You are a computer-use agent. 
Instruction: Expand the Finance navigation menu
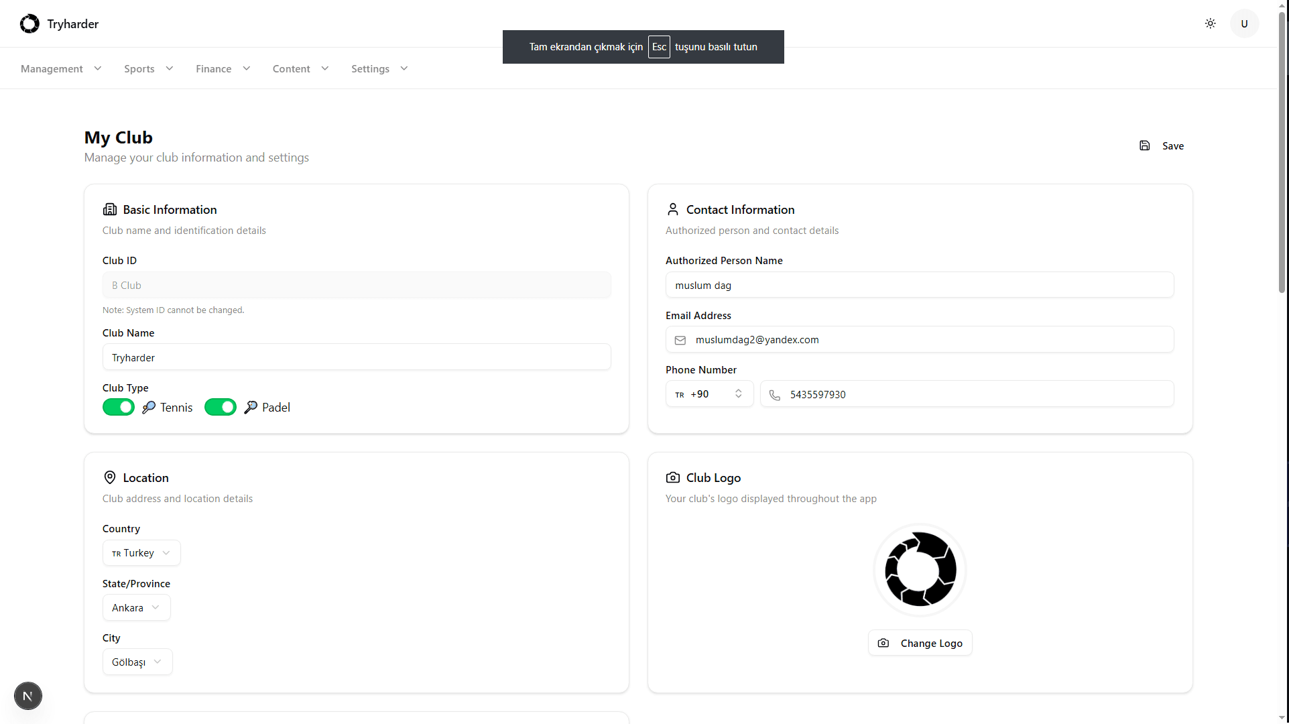point(223,68)
